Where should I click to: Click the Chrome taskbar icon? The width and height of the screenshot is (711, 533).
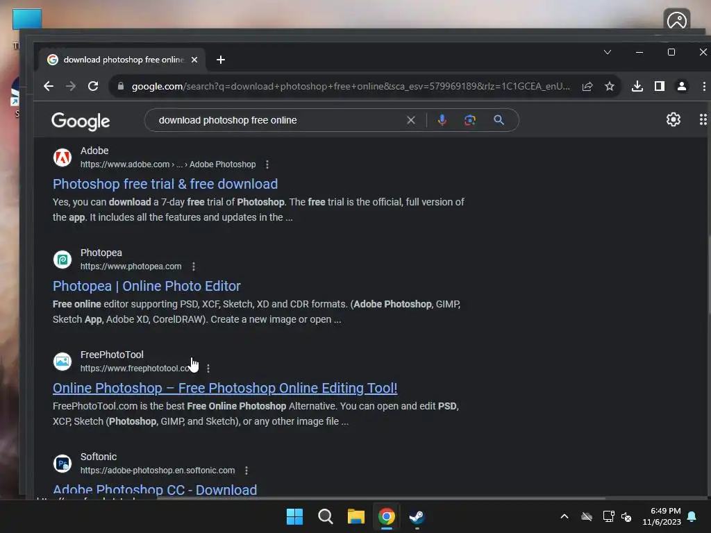pyautogui.click(x=387, y=516)
